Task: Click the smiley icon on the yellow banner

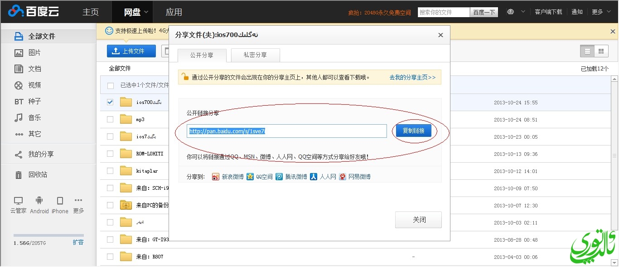Action: pos(109,31)
